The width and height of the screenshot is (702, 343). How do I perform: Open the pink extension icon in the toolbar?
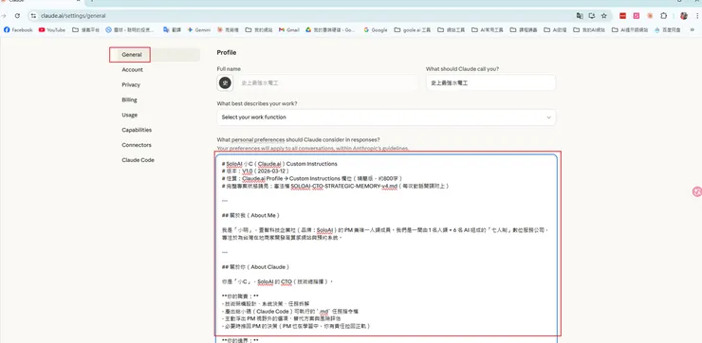637,16
